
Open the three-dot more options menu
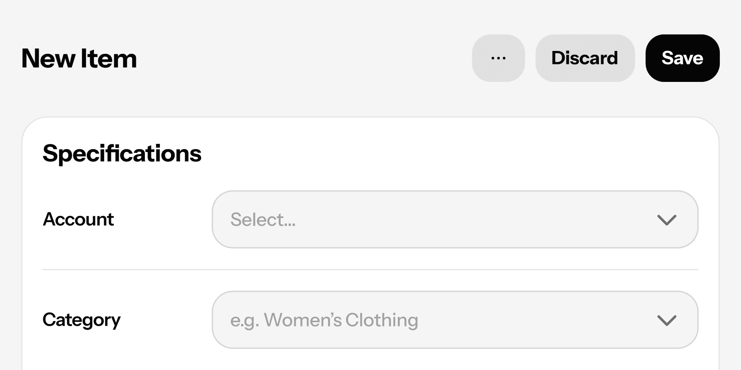498,58
